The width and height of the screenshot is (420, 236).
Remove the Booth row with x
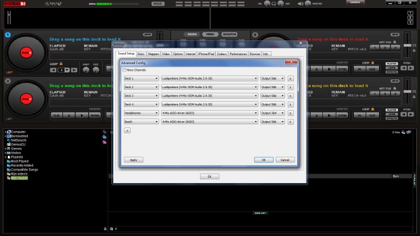pos(290,122)
